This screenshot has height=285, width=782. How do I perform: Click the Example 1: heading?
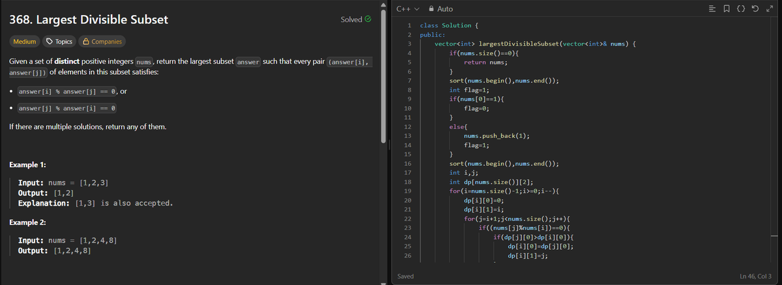(27, 164)
